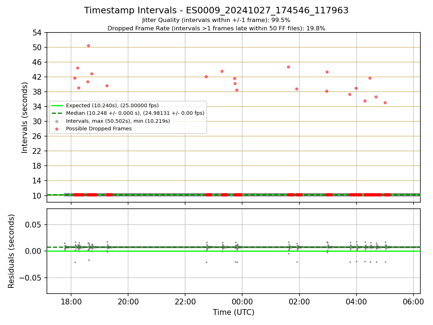Click the Intervals (seconds) axis label

25,117
